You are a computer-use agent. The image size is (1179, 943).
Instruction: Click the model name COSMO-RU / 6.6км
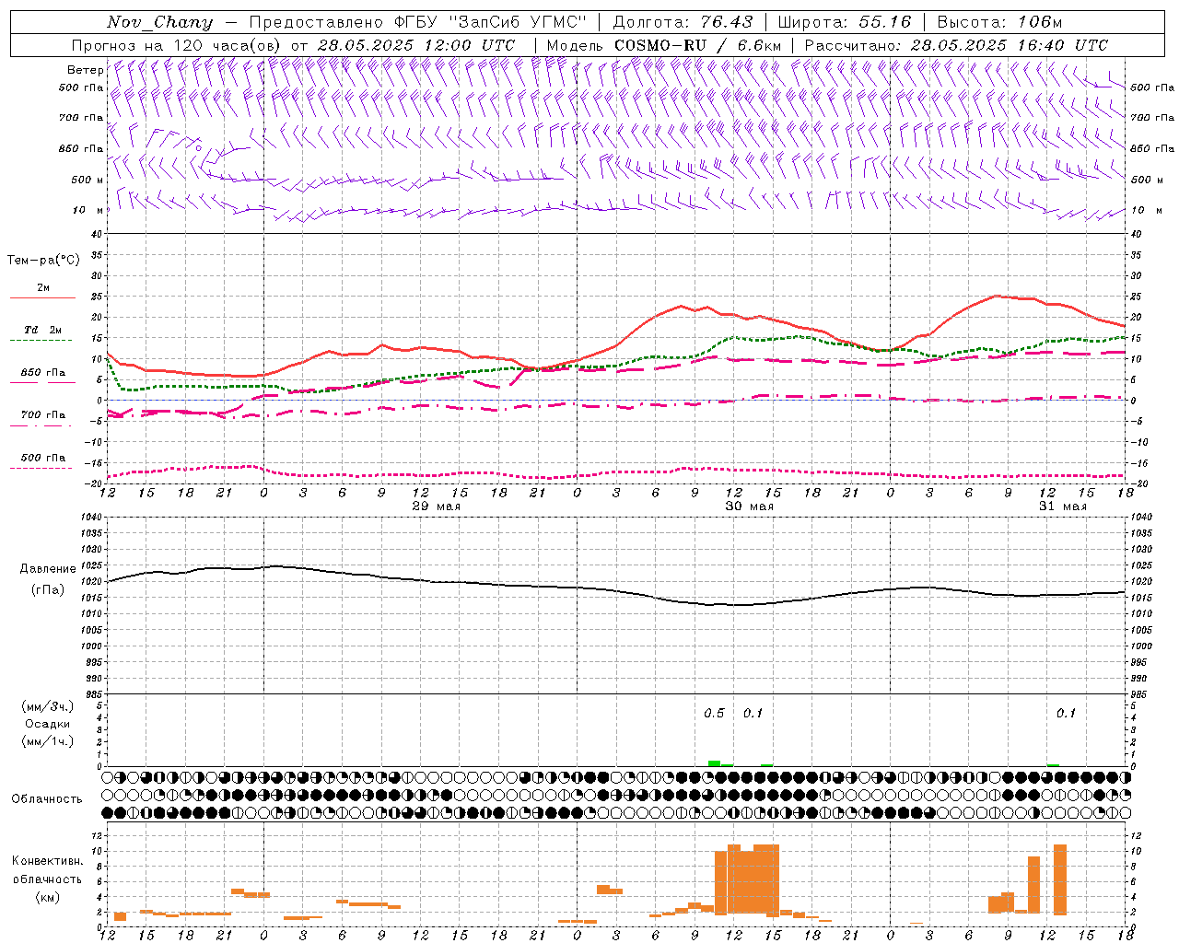point(698,45)
